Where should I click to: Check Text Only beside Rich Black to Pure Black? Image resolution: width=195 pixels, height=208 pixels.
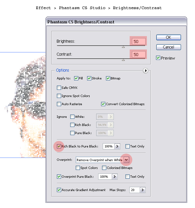tap(127, 146)
